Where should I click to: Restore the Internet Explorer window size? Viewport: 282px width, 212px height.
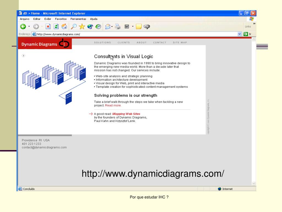tap(247, 13)
